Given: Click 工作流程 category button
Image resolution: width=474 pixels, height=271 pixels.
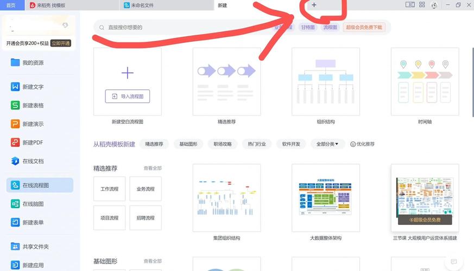Looking at the screenshot, I should point(110,189).
